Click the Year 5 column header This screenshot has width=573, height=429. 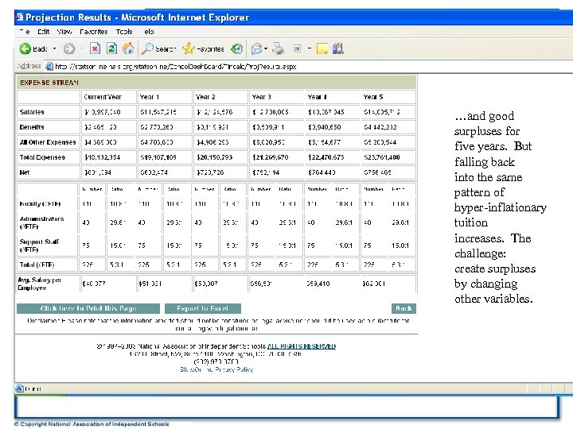pos(373,97)
